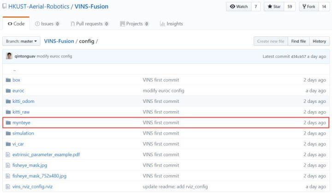This screenshot has height=193, width=332.
Task: Click the box folder icon
Action: tap(8, 80)
